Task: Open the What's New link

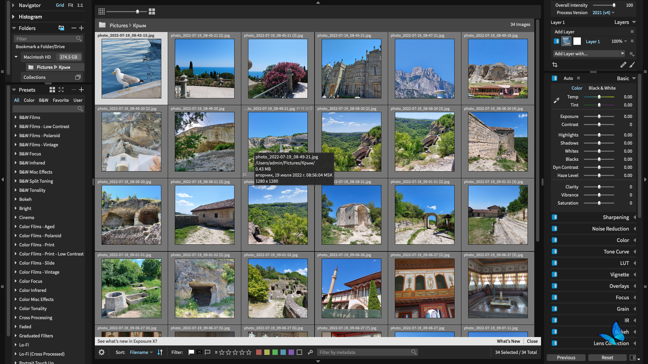Action: click(508, 341)
